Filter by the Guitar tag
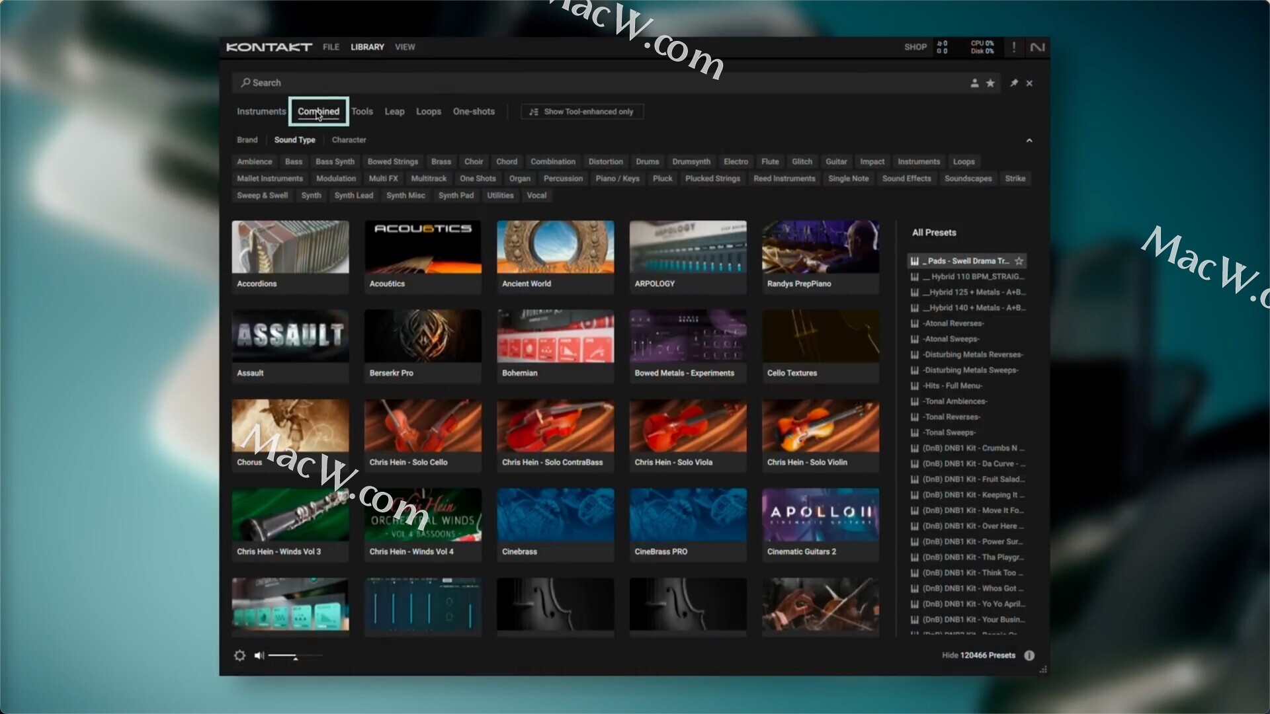Viewport: 1270px width, 714px height. [836, 161]
